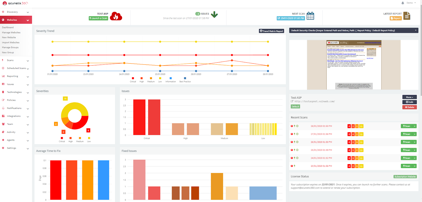Click the Acunetix 360 logo
This screenshot has height=202, width=422.
[15, 3]
